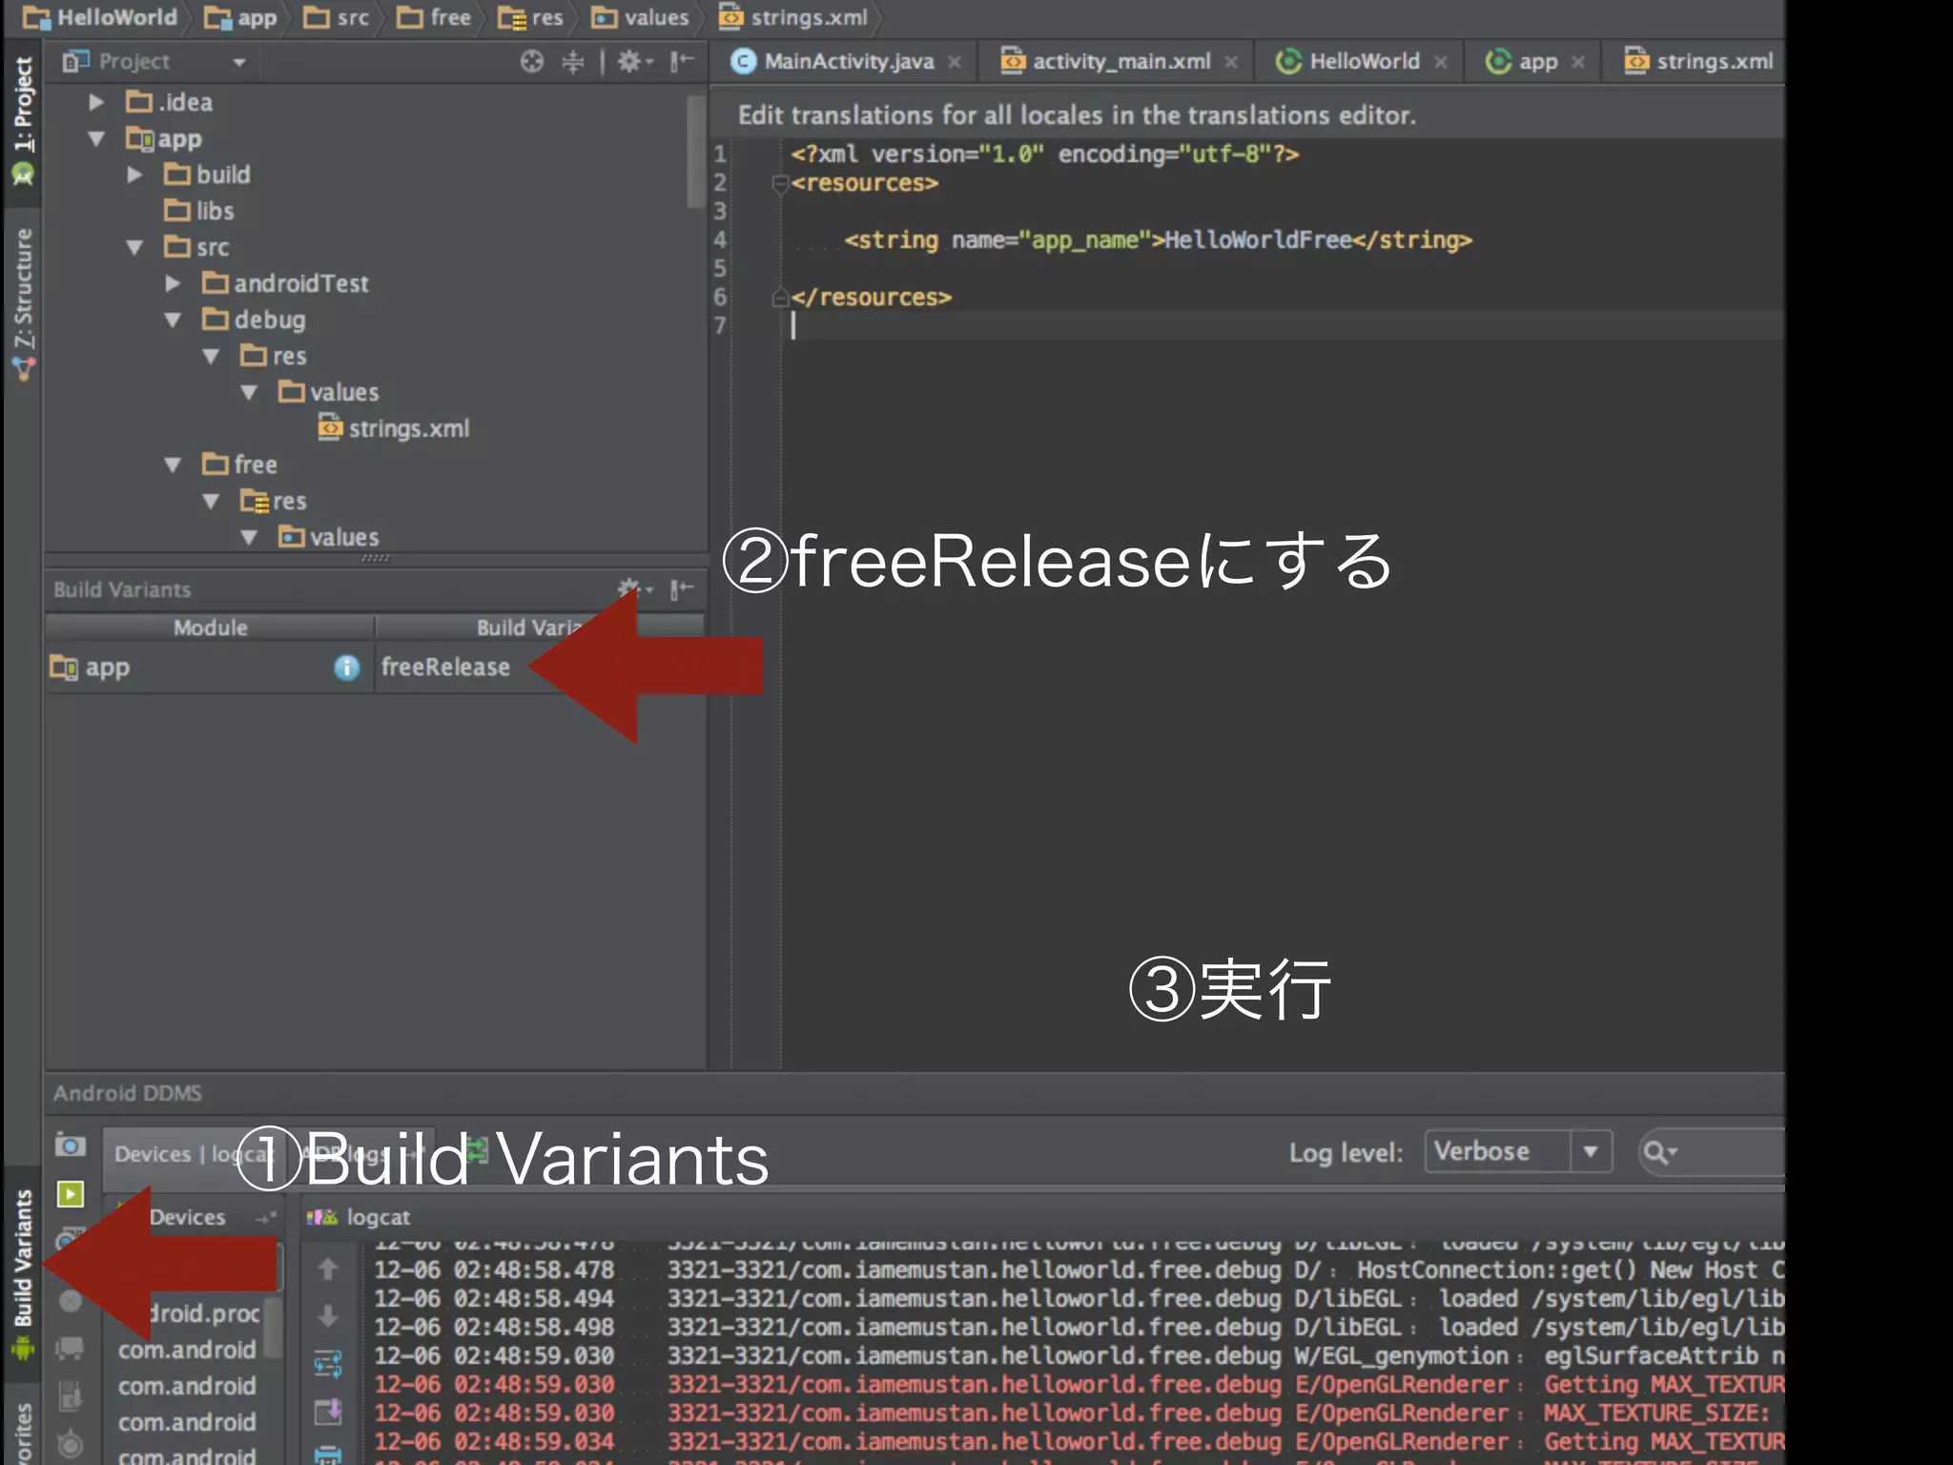This screenshot has width=1953, height=1465.
Task: Open the Build Variants side tool window
Action: pos(23,1272)
